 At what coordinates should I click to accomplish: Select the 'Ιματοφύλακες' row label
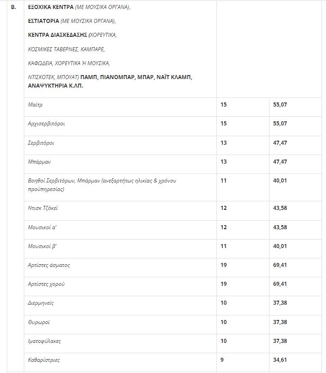tap(44, 341)
